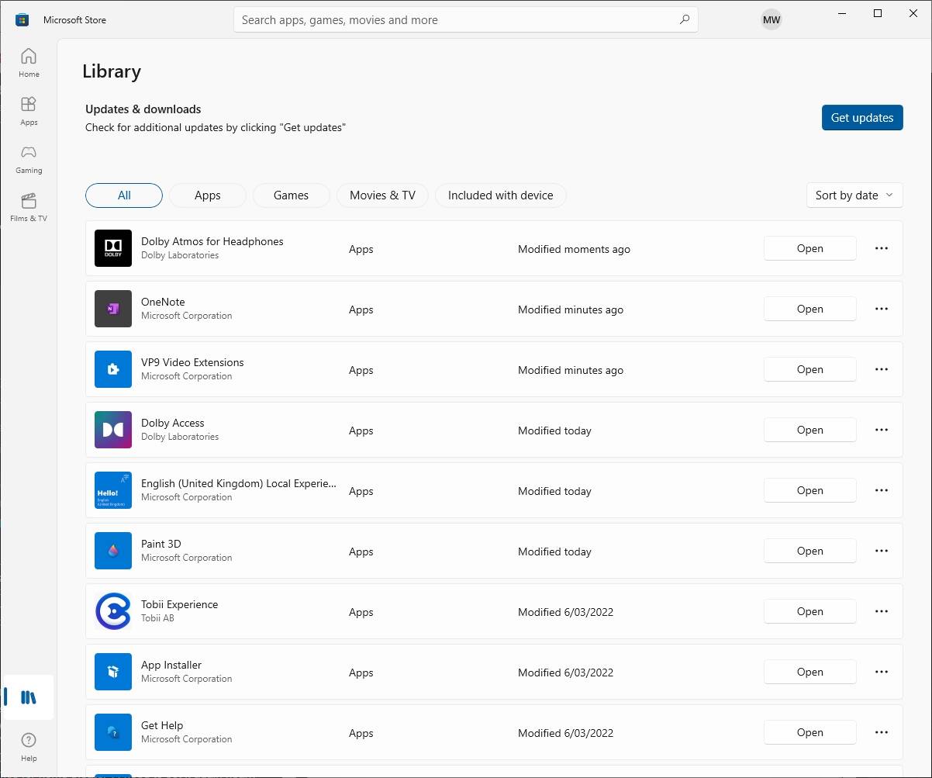932x778 pixels.
Task: Click the Tobii Experience app icon
Action: [x=113, y=611]
